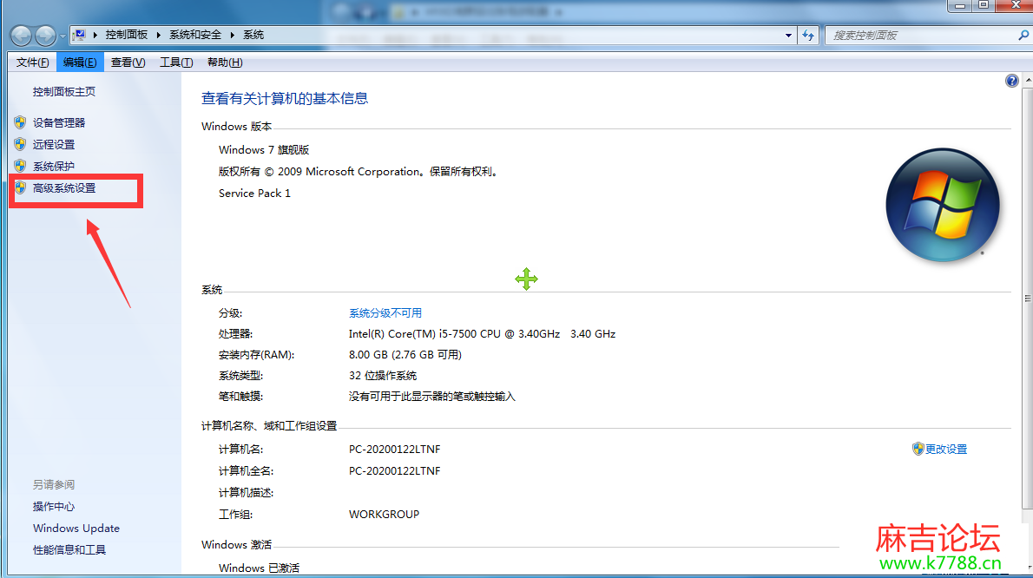Select the 计算机全名 value PC-20200122LTNF

(395, 470)
